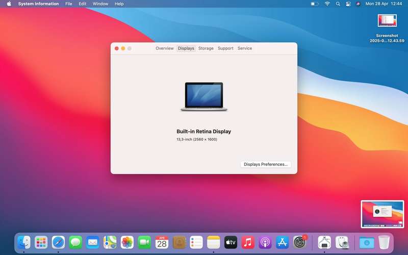Open System Preferences with badge in dock
Image resolution: width=408 pixels, height=255 pixels.
[300, 242]
